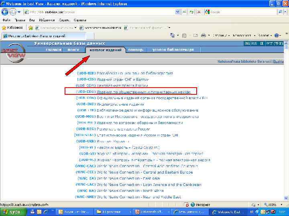Open the Файл menu
The image size is (289, 216).
click(6, 20)
